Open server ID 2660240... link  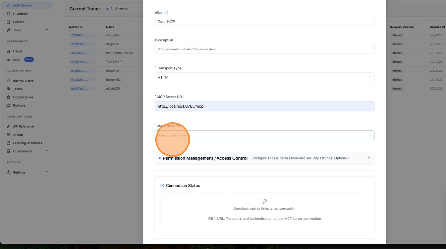[79, 44]
